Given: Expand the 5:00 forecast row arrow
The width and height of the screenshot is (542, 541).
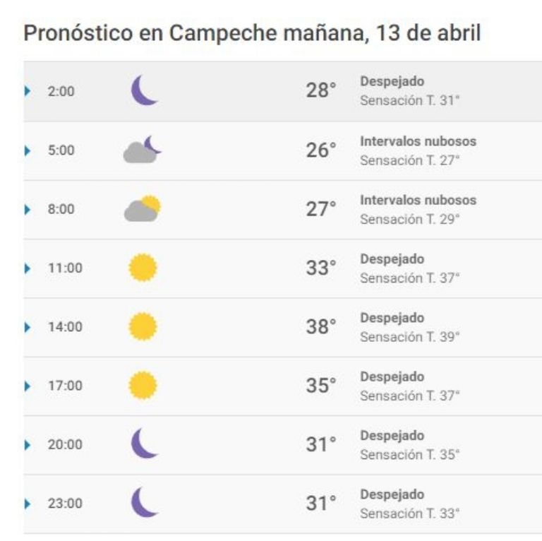Looking at the screenshot, I should tap(28, 150).
